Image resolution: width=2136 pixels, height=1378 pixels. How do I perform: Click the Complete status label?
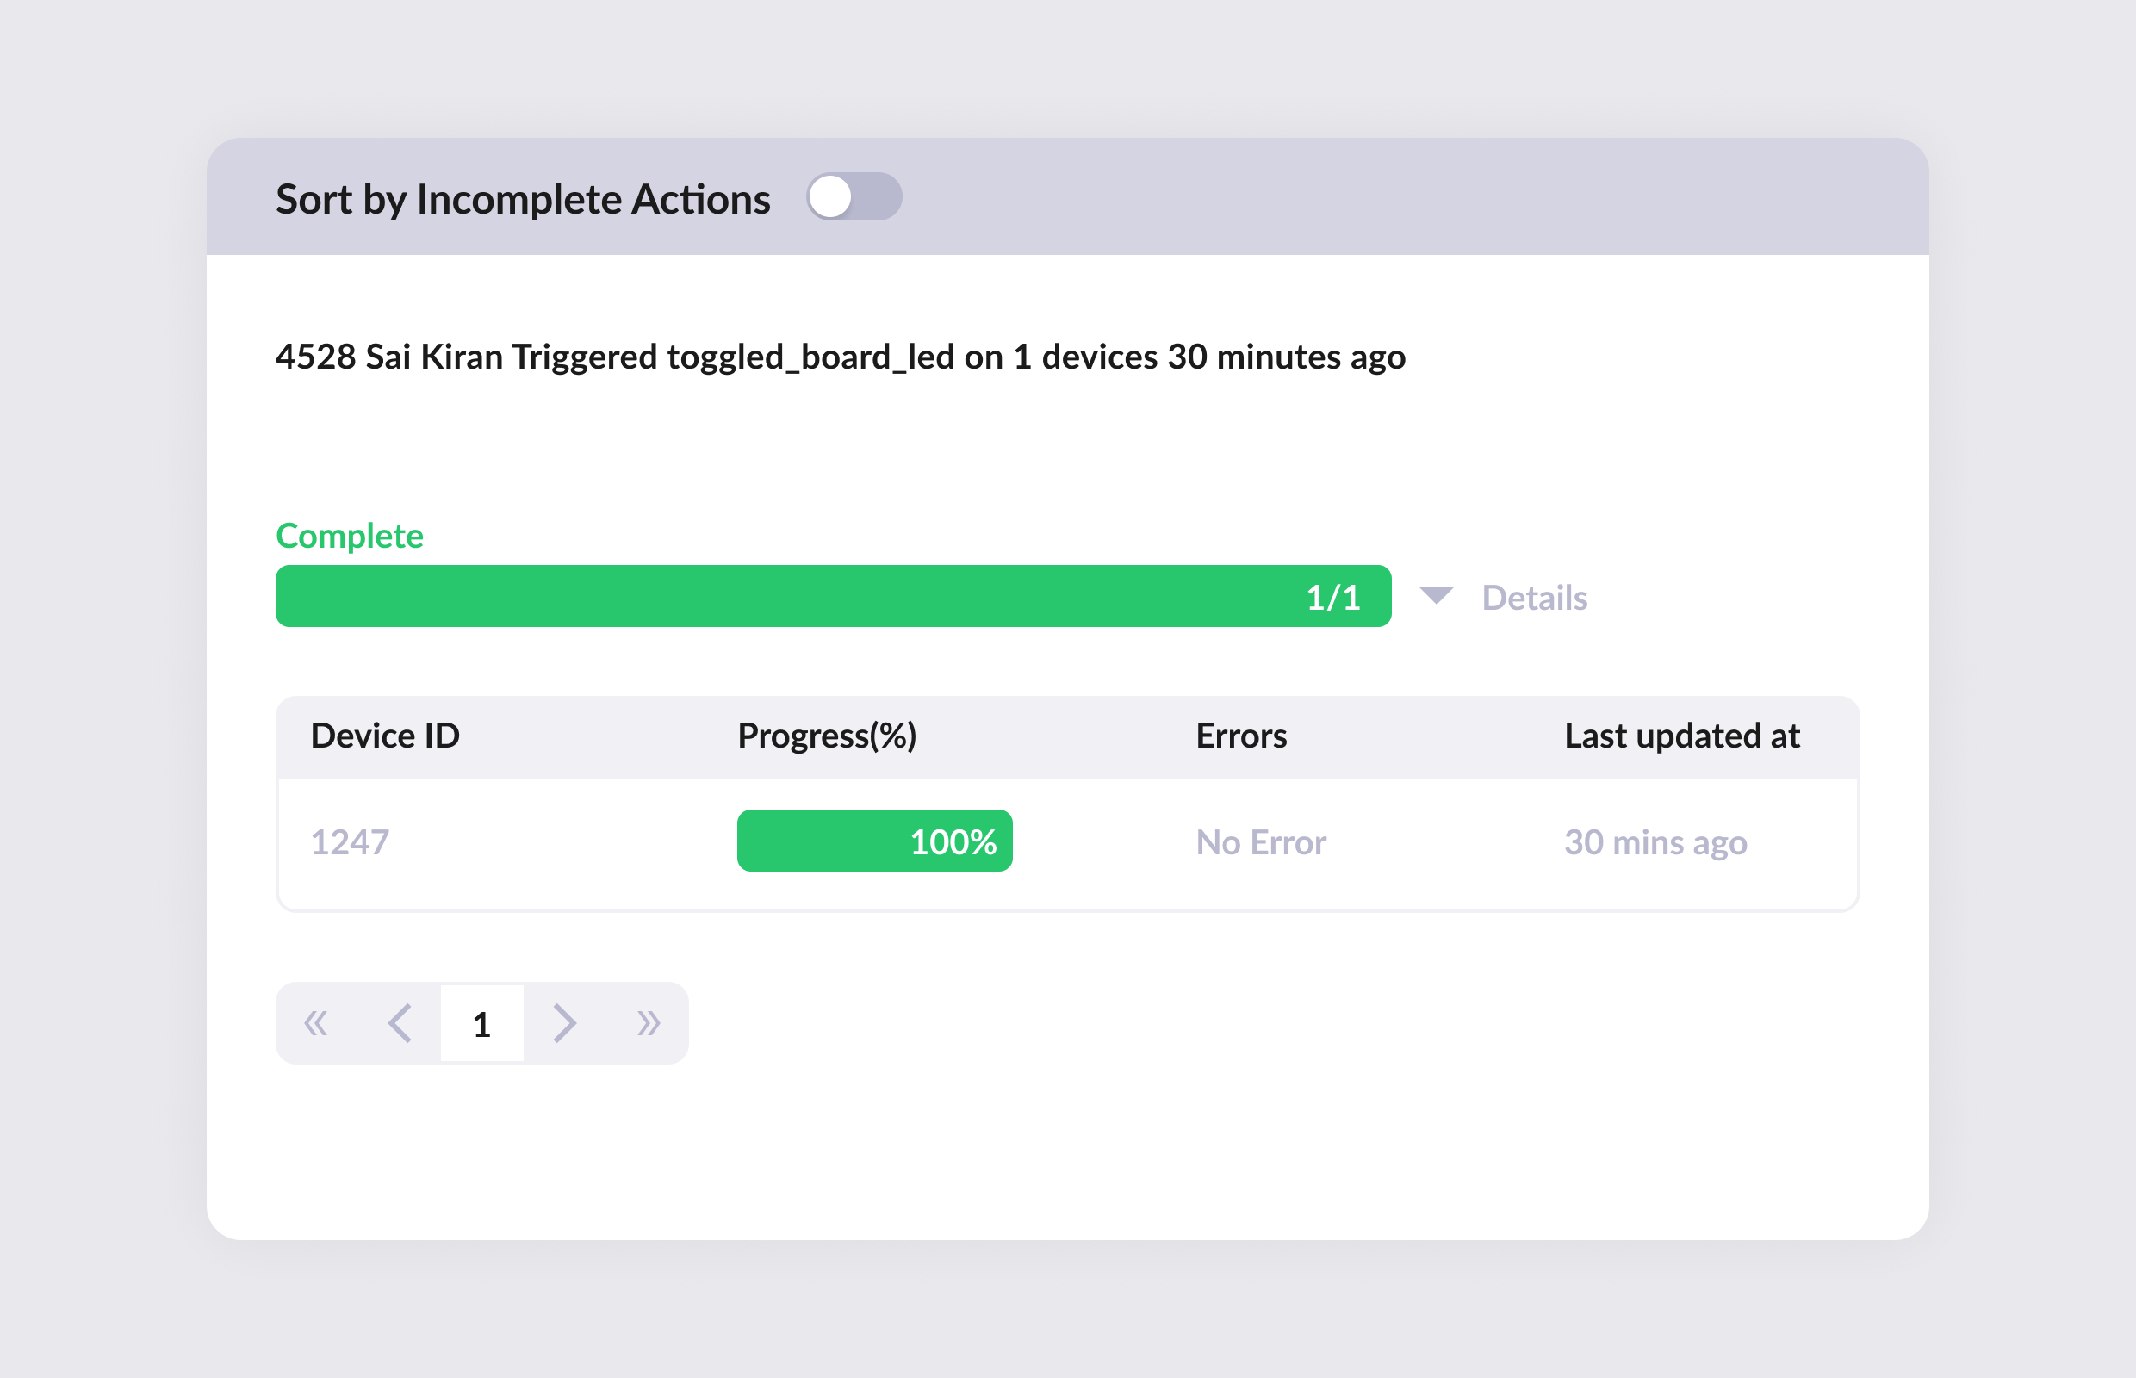349,535
